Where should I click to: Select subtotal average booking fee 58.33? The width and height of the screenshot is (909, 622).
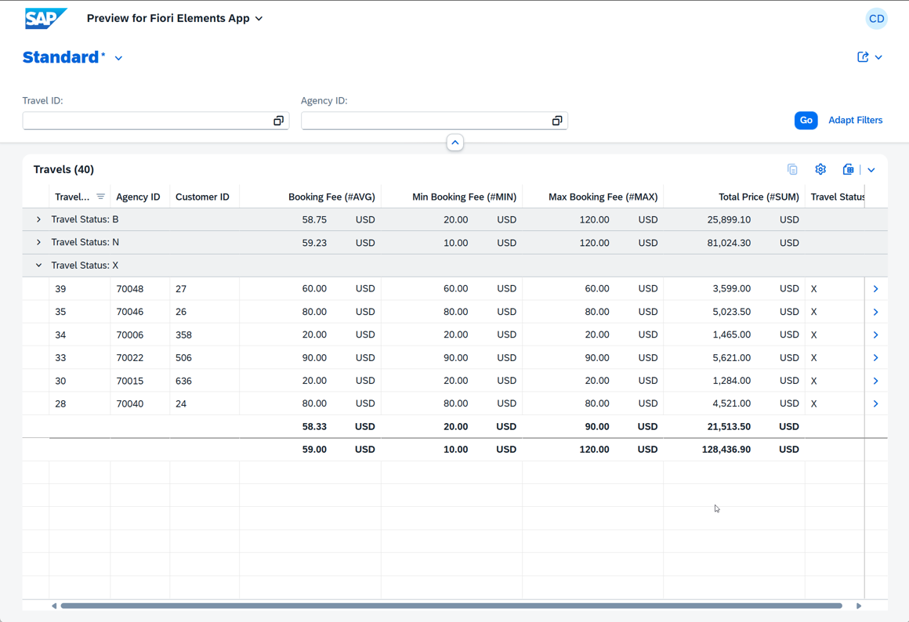click(x=314, y=427)
